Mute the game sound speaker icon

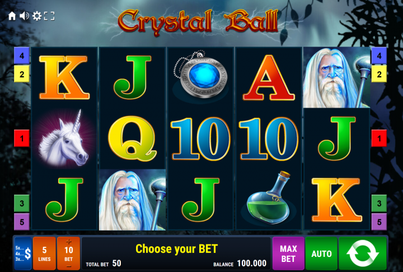tap(24, 16)
